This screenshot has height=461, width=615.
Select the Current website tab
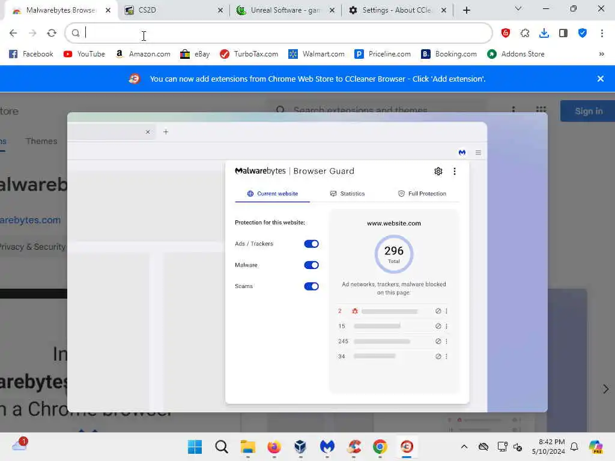[272, 194]
